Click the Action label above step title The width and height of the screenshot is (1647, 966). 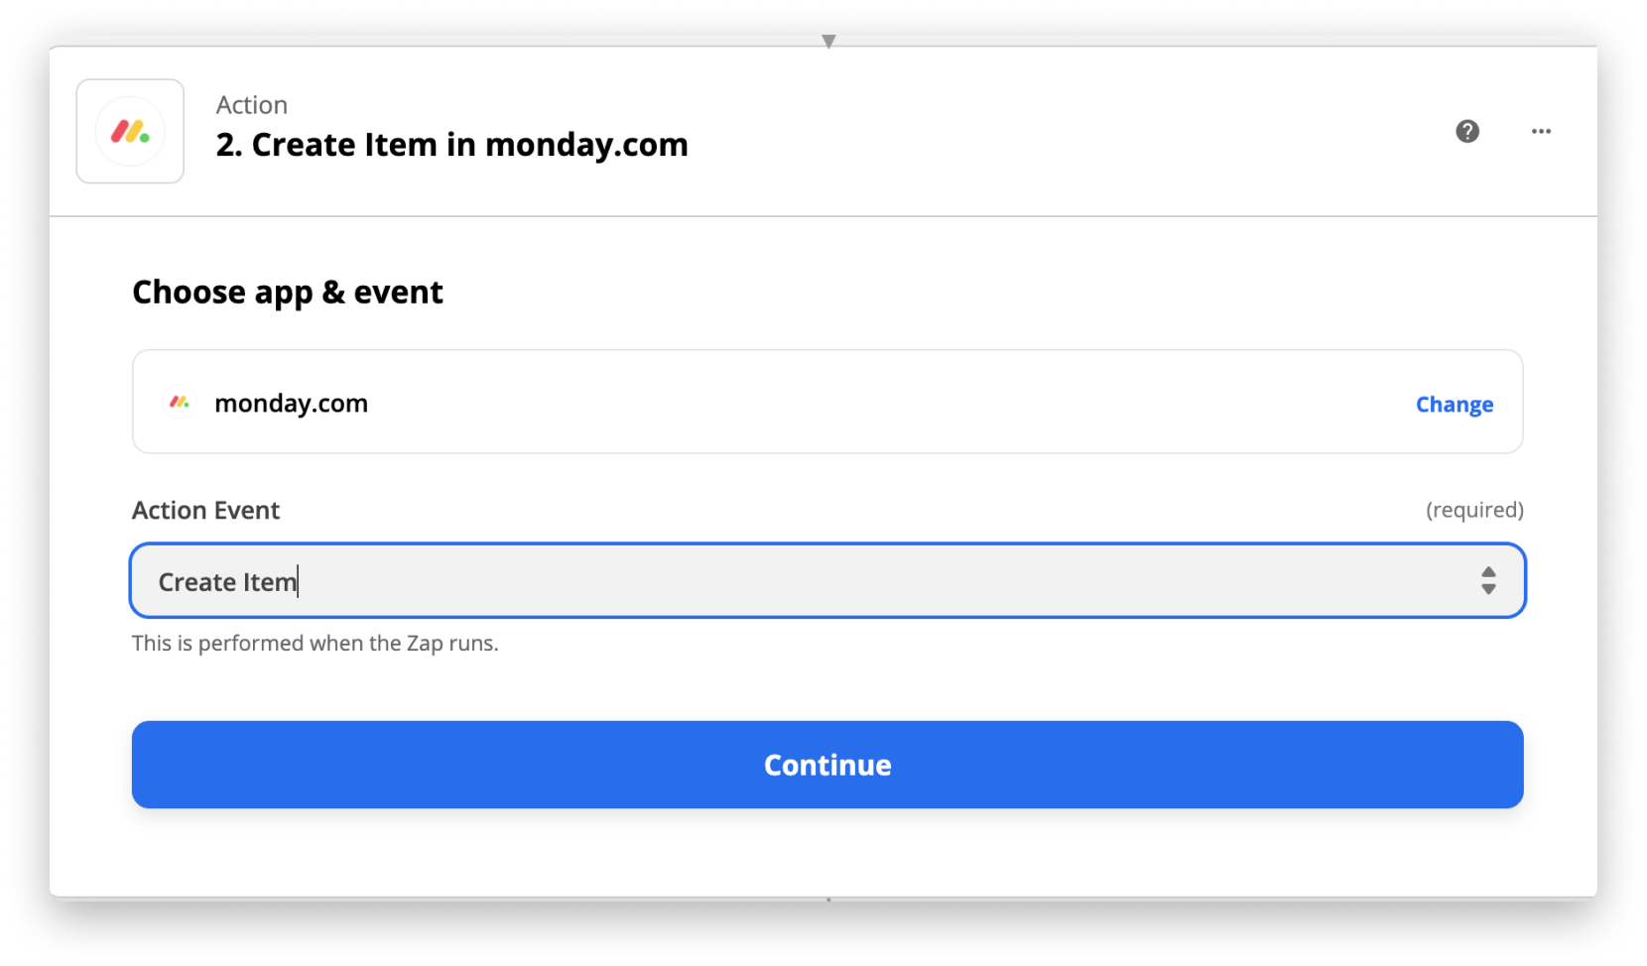click(x=252, y=104)
